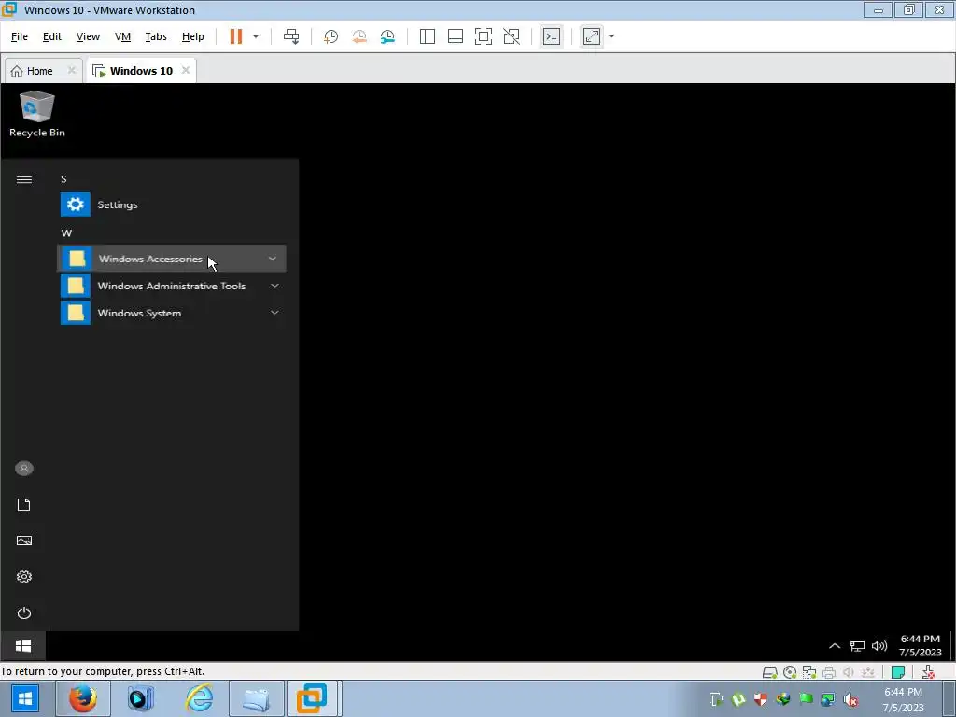Screen dimensions: 956x717
Task: Open the Help menu
Action: pyautogui.click(x=192, y=36)
